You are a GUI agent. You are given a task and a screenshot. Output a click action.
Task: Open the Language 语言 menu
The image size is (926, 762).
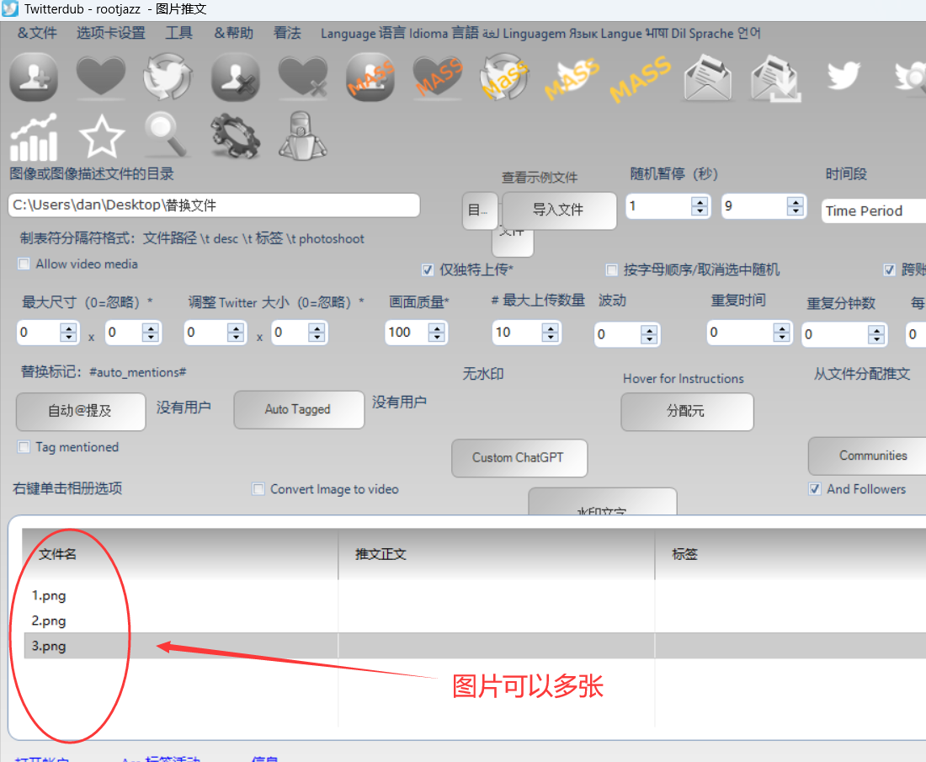[x=362, y=33]
